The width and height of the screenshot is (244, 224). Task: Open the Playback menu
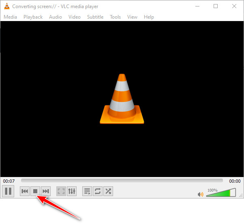pyautogui.click(x=33, y=17)
